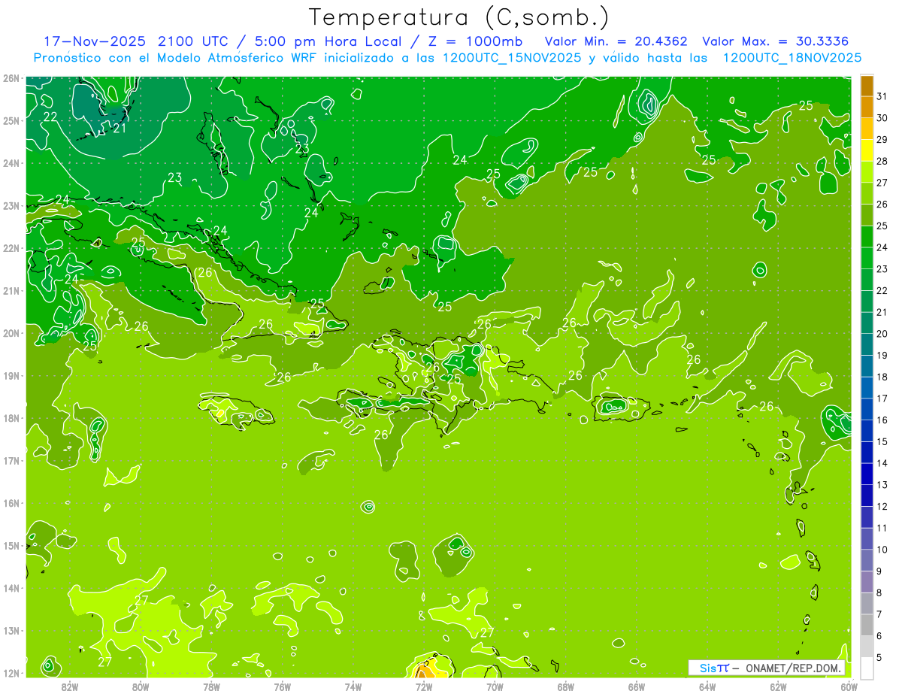Pick the legend swatch between 20 and 21

[x=867, y=323]
